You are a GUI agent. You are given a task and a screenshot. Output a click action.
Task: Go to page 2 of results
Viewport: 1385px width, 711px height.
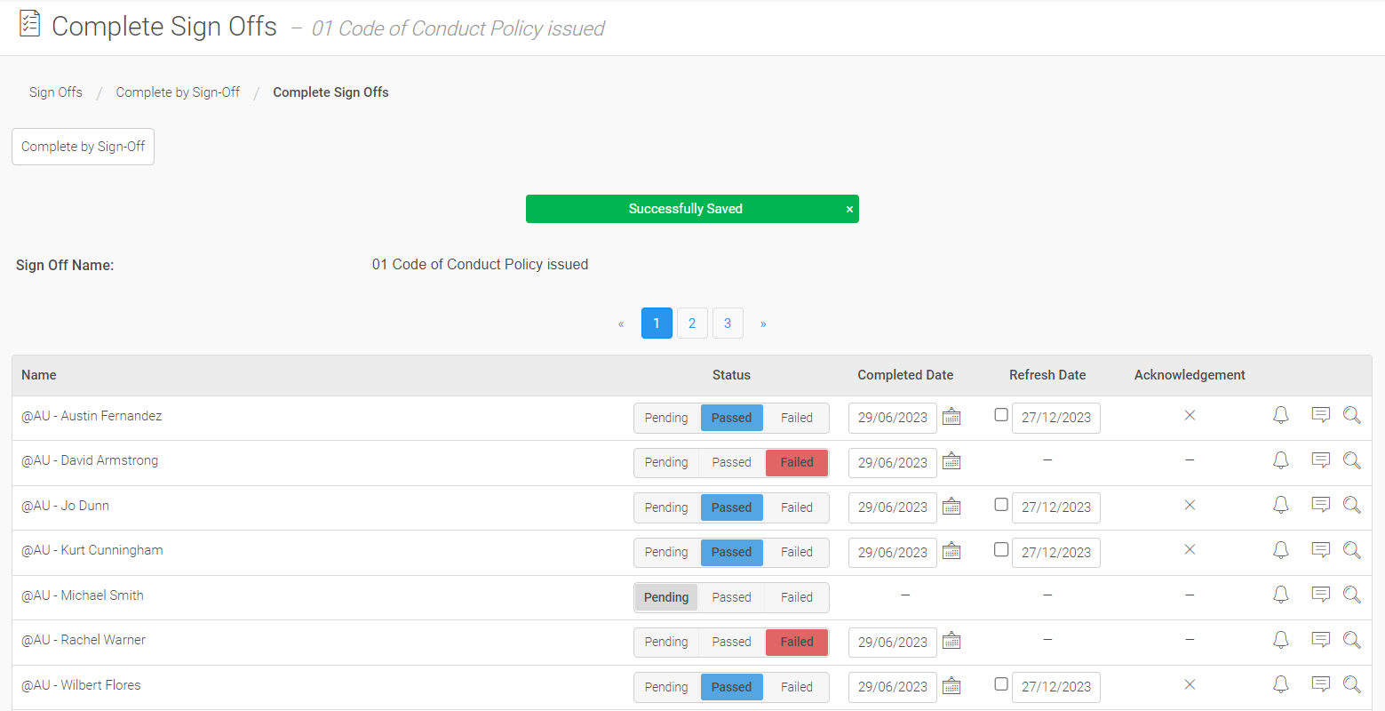(692, 324)
